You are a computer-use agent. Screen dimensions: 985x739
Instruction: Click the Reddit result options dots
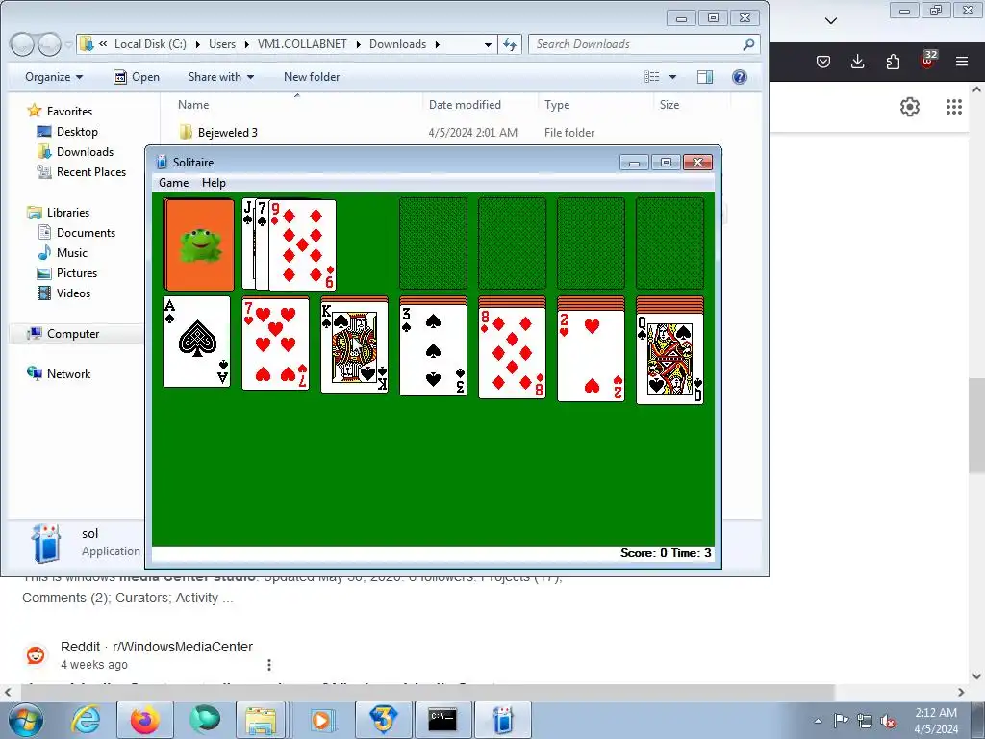[269, 665]
